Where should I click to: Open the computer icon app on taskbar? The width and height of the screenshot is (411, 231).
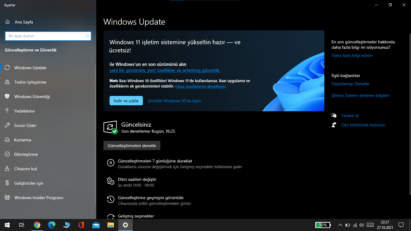[66, 225]
